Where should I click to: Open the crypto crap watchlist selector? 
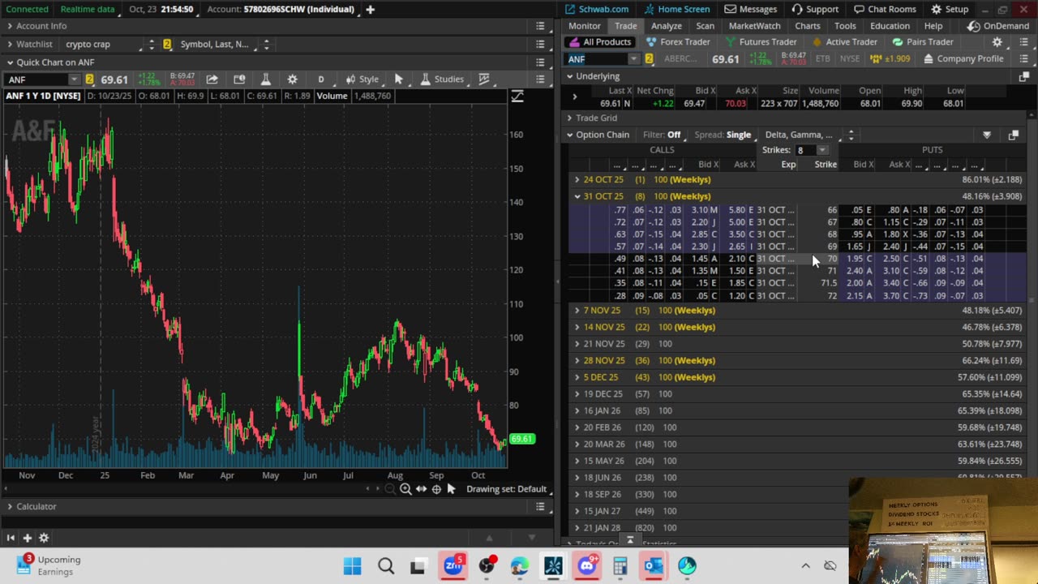(110, 44)
